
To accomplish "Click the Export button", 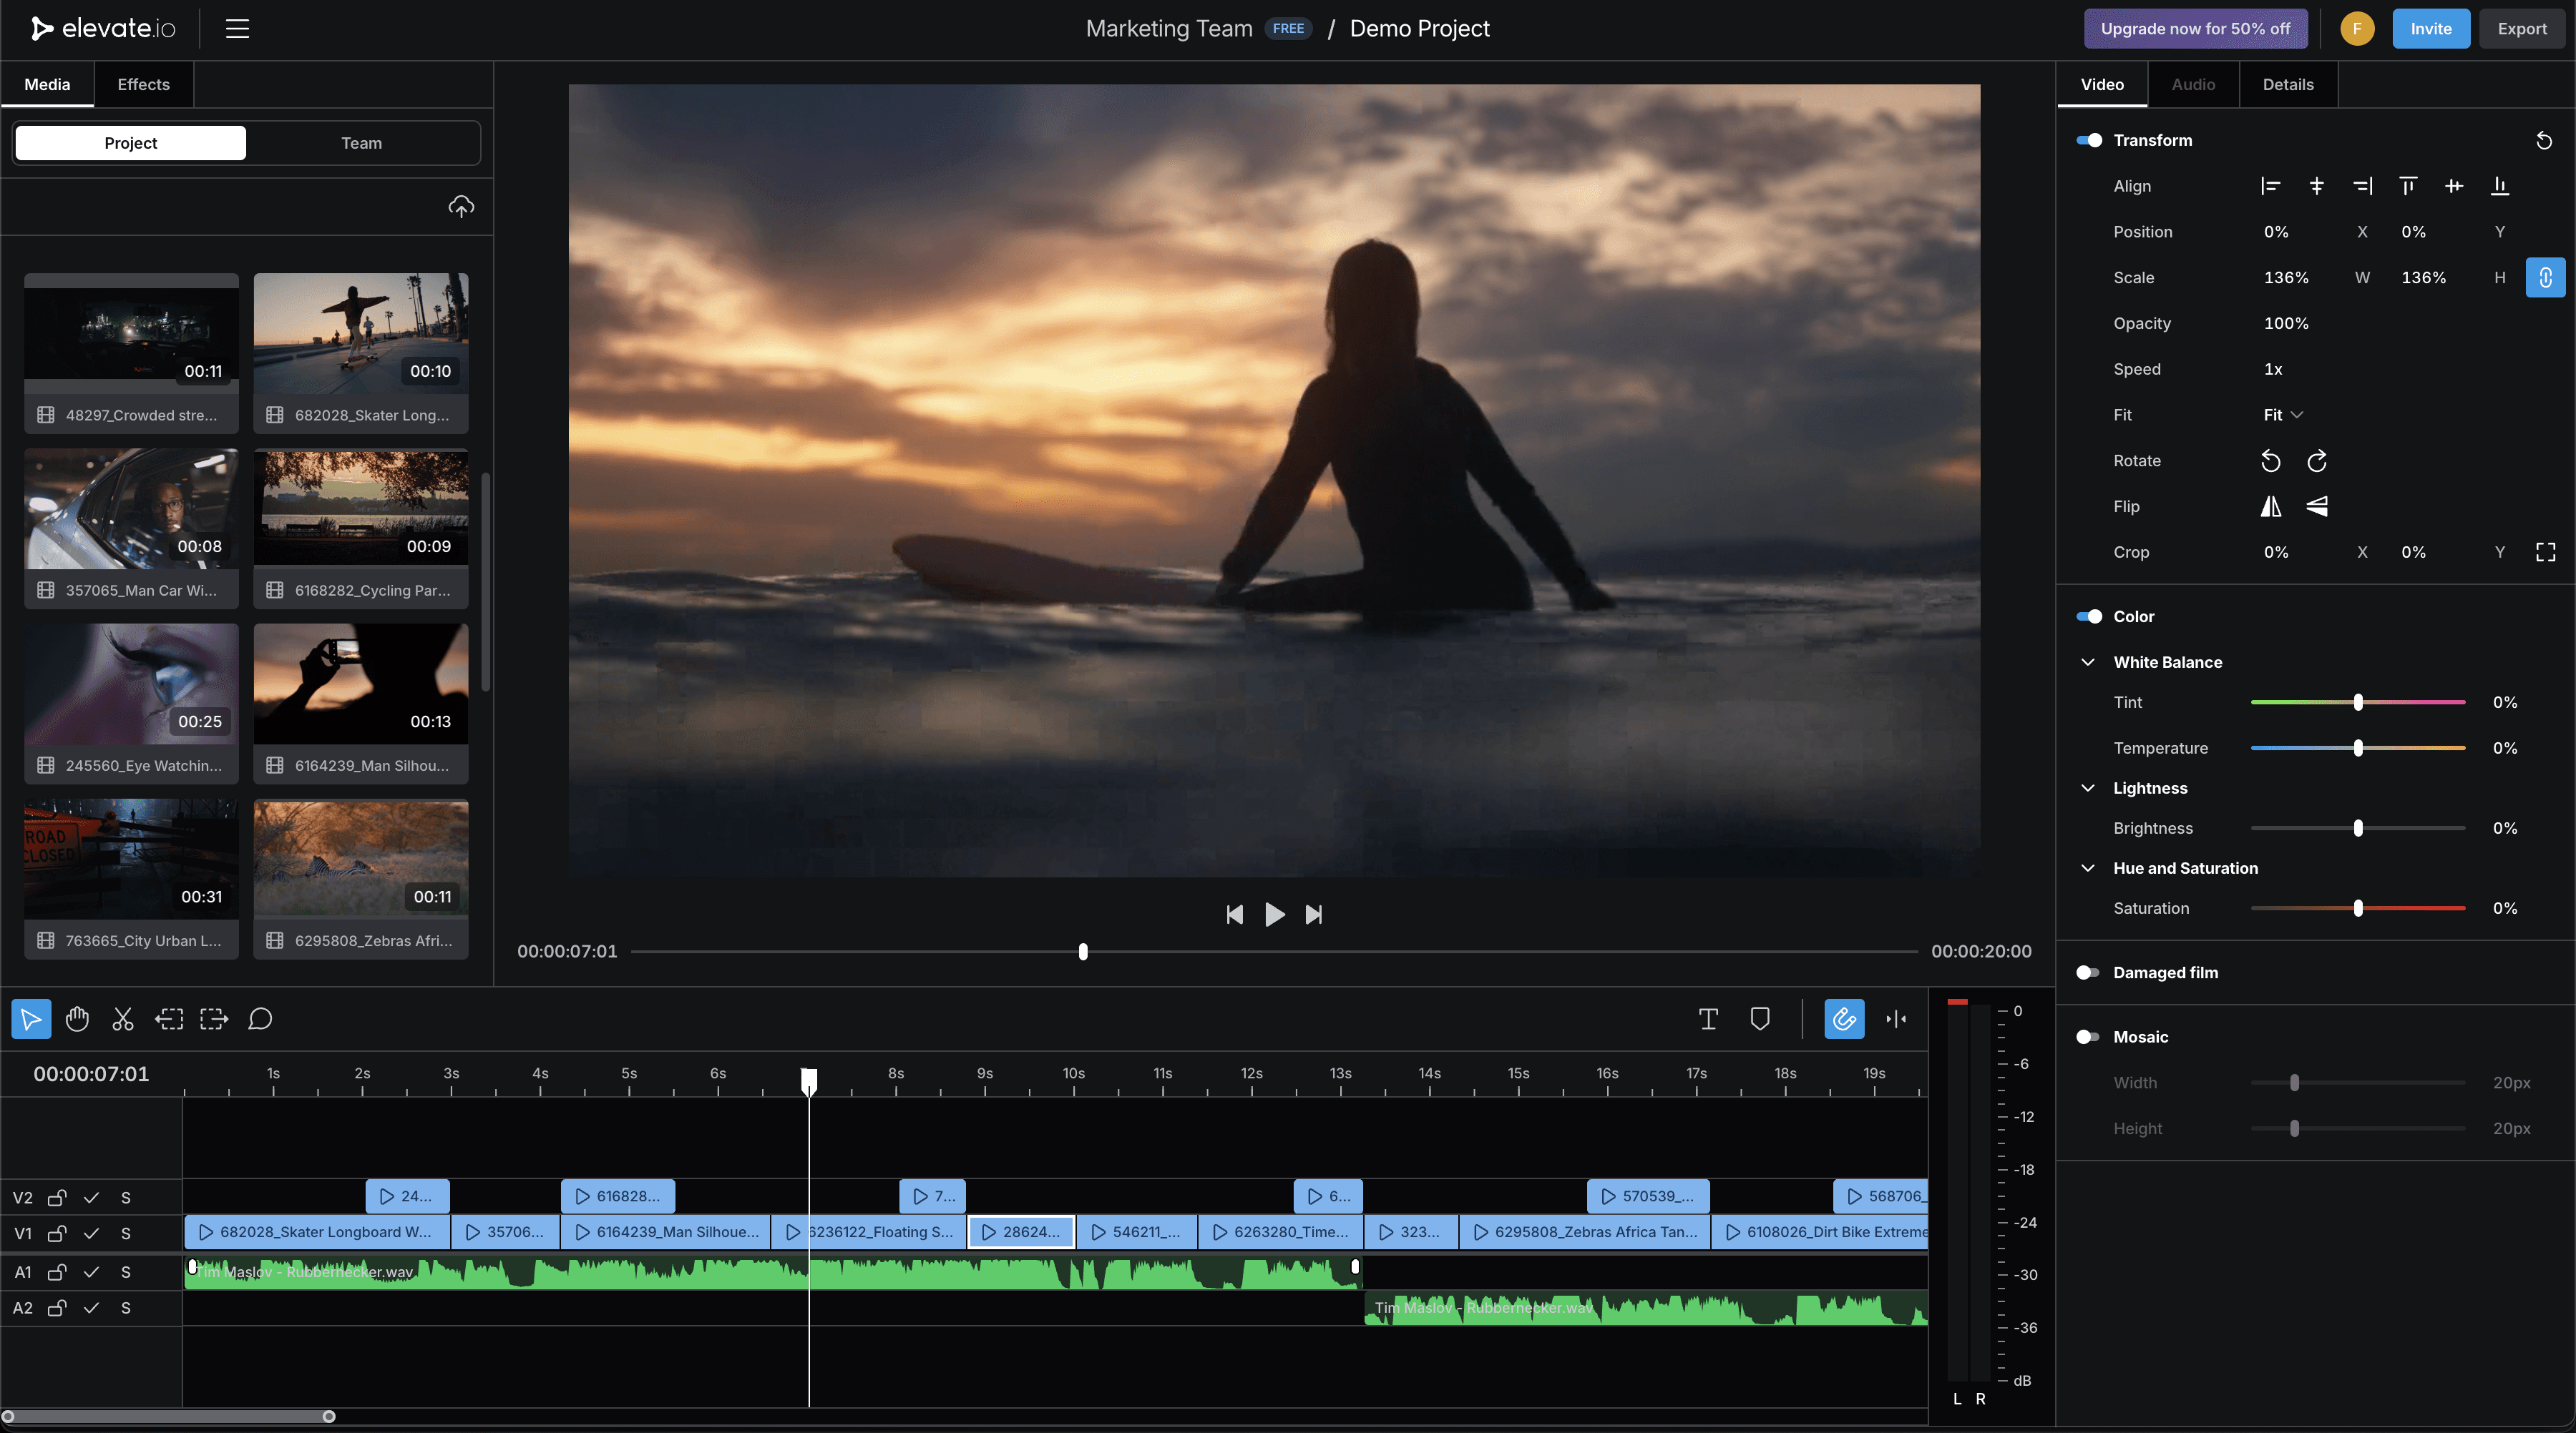I will pyautogui.click(x=2522, y=28).
